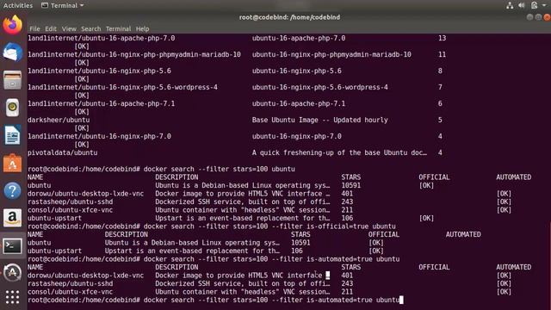Open Ubuntu Software store icon

(12, 163)
